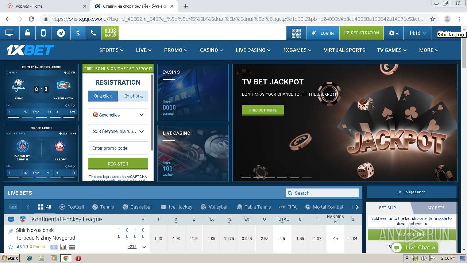This screenshot has height=263, width=467.
Task: Open the CASINO 8000 games tile
Action: point(193,92)
